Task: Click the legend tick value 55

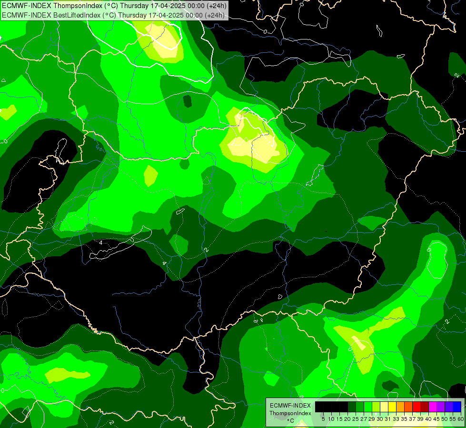Action: coord(453,419)
